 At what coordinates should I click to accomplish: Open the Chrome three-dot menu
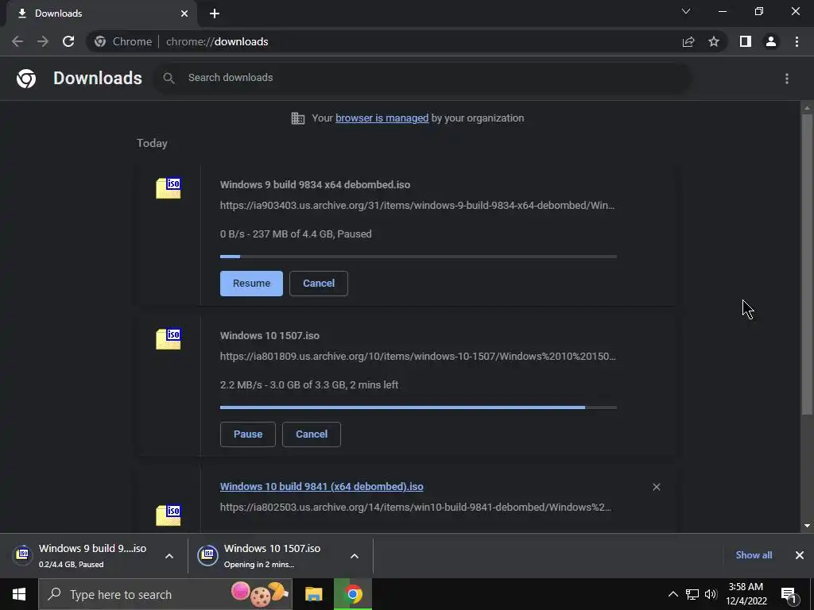[797, 41]
